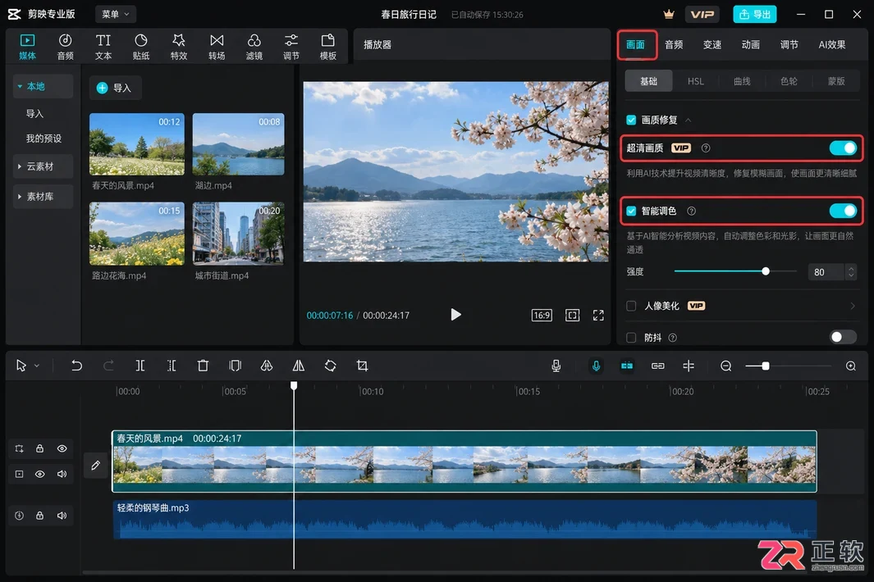This screenshot has width=874, height=582.
Task: Click the undo arrow in timeline toolbar
Action: tap(76, 366)
